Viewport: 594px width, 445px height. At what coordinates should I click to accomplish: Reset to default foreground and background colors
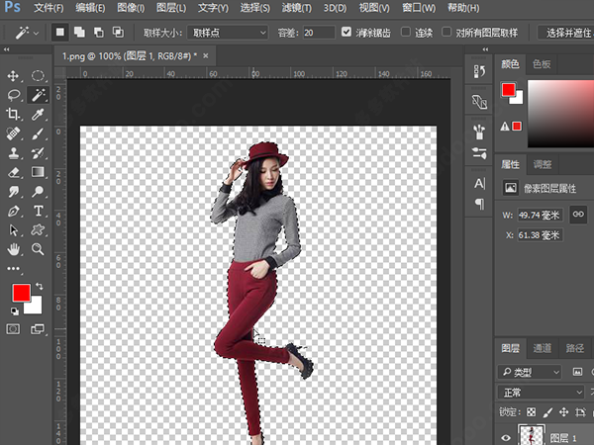15,311
